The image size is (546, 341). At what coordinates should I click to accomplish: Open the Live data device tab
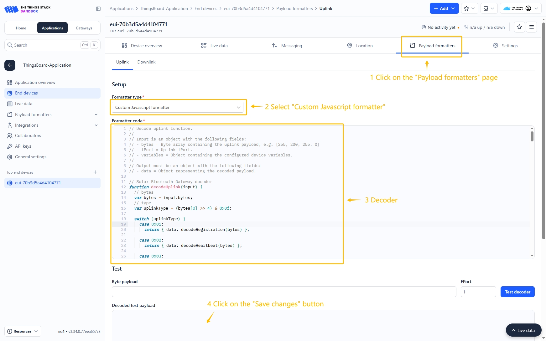click(214, 46)
